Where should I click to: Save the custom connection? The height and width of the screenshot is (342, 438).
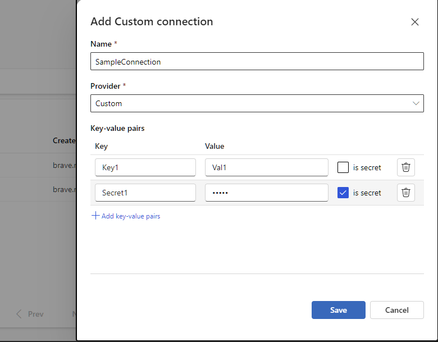338,310
